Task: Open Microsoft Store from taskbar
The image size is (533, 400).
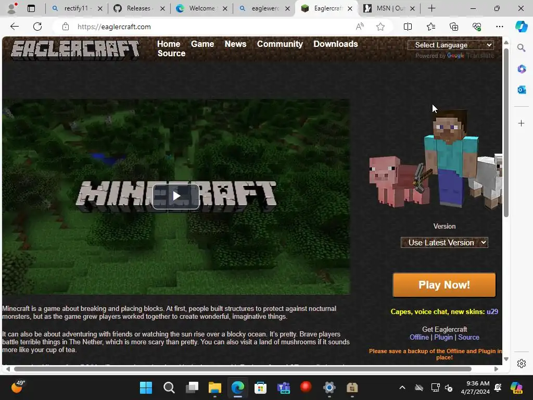Action: (260, 387)
